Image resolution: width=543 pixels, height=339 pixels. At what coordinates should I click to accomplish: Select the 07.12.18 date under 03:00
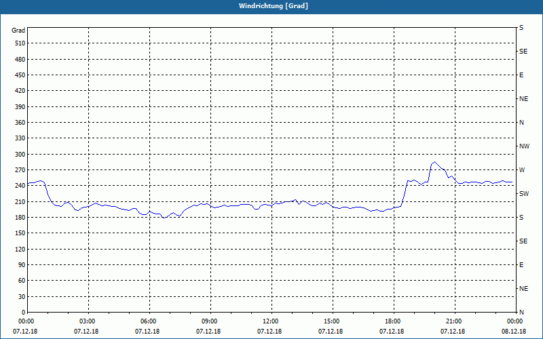[x=86, y=332]
